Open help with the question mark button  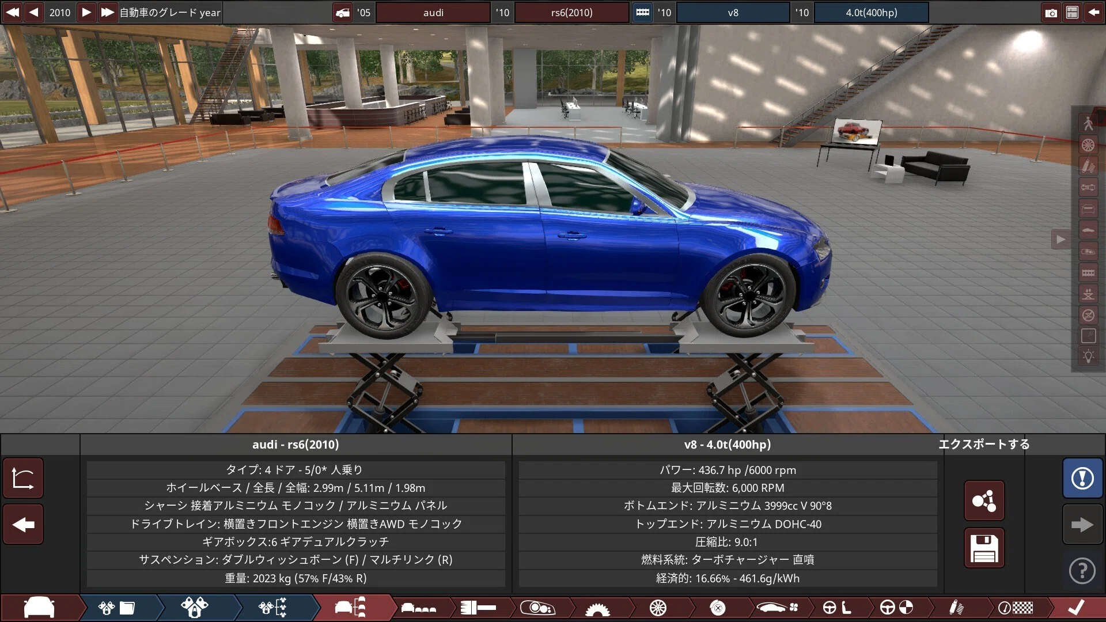(x=1082, y=571)
